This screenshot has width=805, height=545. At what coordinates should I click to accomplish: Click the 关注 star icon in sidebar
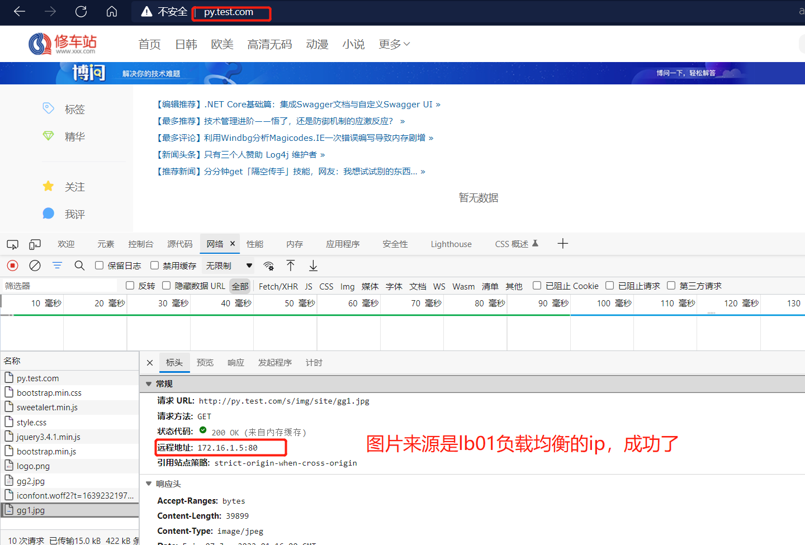(49, 186)
